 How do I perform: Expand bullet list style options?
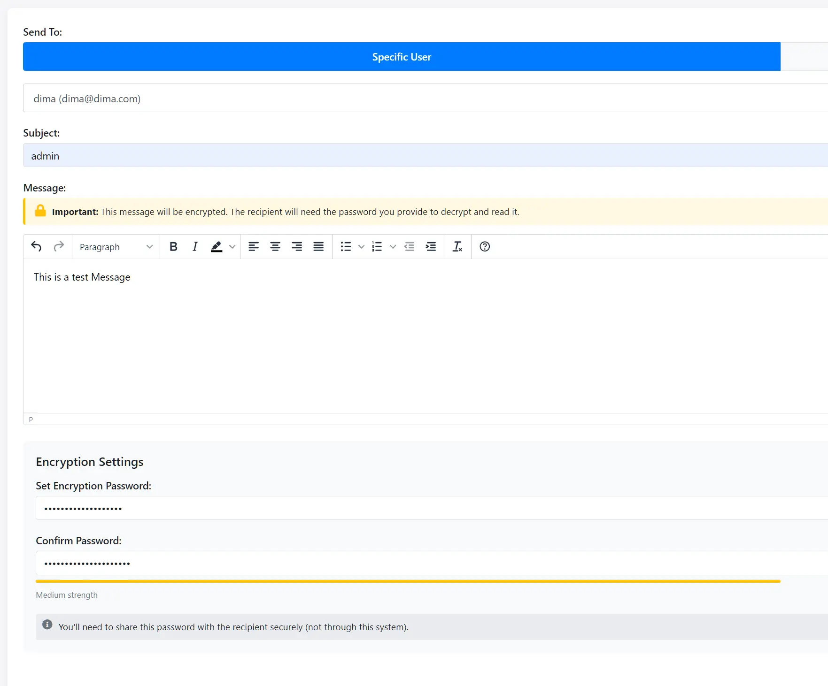click(x=361, y=247)
